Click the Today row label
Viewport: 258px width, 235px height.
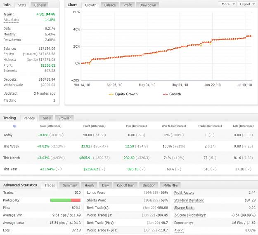coord(8,135)
